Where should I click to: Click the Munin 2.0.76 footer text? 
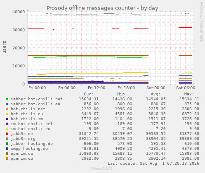click(102, 168)
